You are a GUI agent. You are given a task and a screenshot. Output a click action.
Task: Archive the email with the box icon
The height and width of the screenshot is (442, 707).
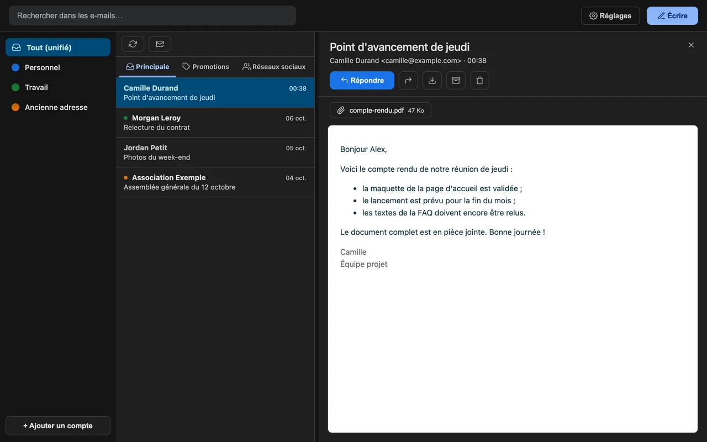click(456, 80)
